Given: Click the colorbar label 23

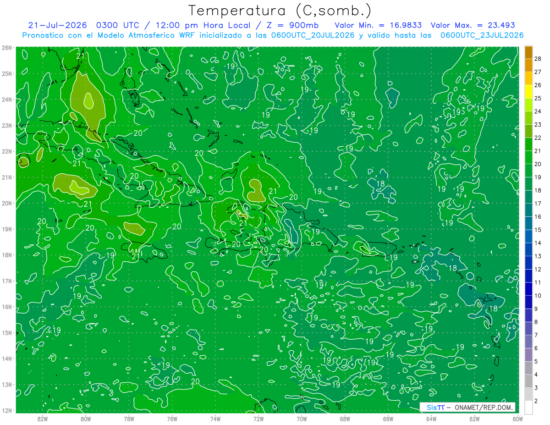Looking at the screenshot, I should (538, 125).
